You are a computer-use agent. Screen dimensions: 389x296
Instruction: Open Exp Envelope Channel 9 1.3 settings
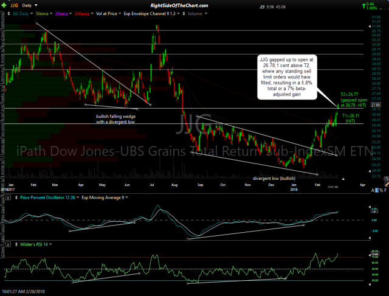(150, 13)
